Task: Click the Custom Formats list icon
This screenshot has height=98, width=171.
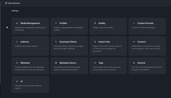Action: [134, 23]
